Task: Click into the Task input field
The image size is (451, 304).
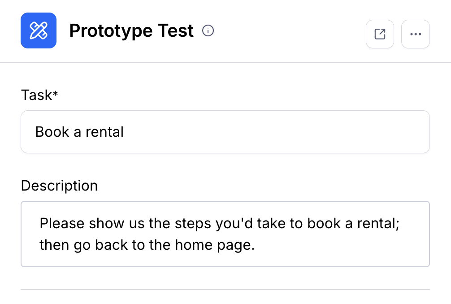Action: click(225, 132)
